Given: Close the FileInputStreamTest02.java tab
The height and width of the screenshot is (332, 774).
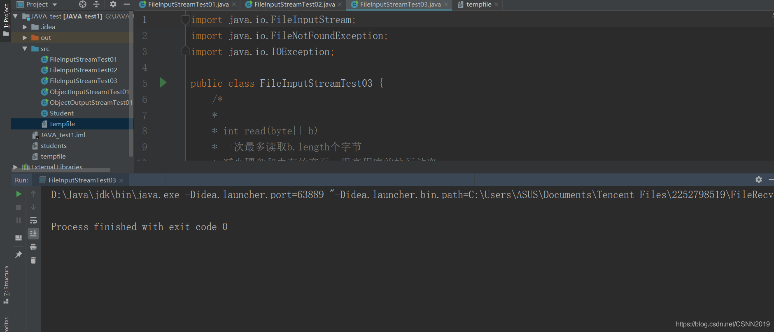Looking at the screenshot, I should click(x=340, y=5).
